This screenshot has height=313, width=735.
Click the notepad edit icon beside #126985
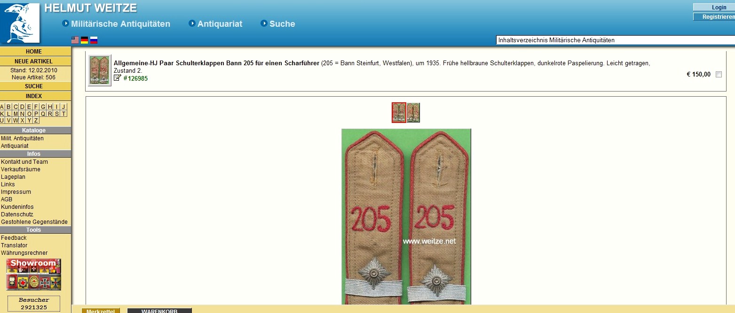[118, 78]
